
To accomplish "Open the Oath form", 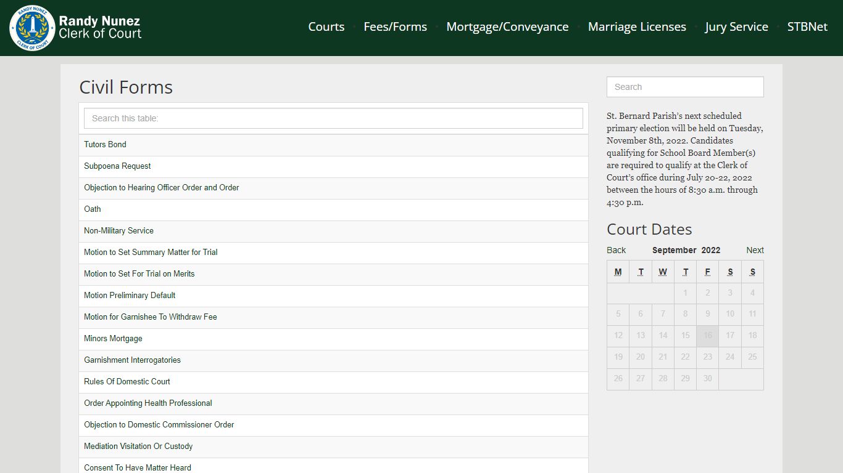I will 93,209.
